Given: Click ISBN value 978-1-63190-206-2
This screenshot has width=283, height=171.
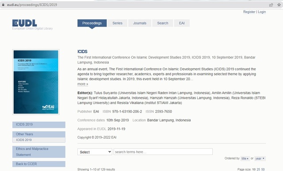Looking at the screenshot, I should point(127,112).
